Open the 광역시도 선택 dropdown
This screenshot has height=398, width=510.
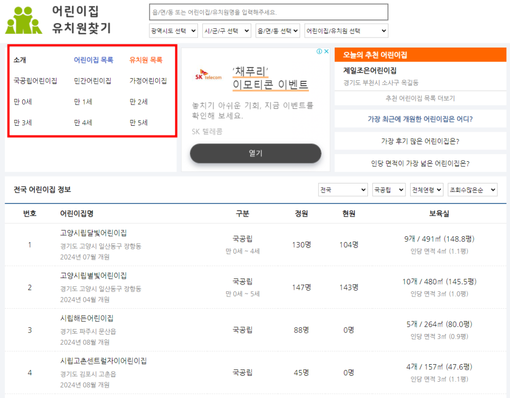[173, 31]
